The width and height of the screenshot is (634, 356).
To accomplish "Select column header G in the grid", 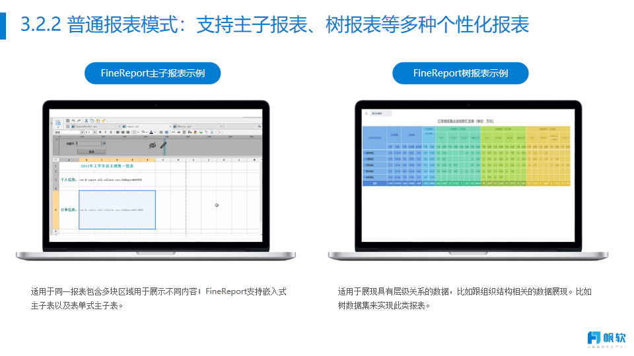I will coord(163,160).
